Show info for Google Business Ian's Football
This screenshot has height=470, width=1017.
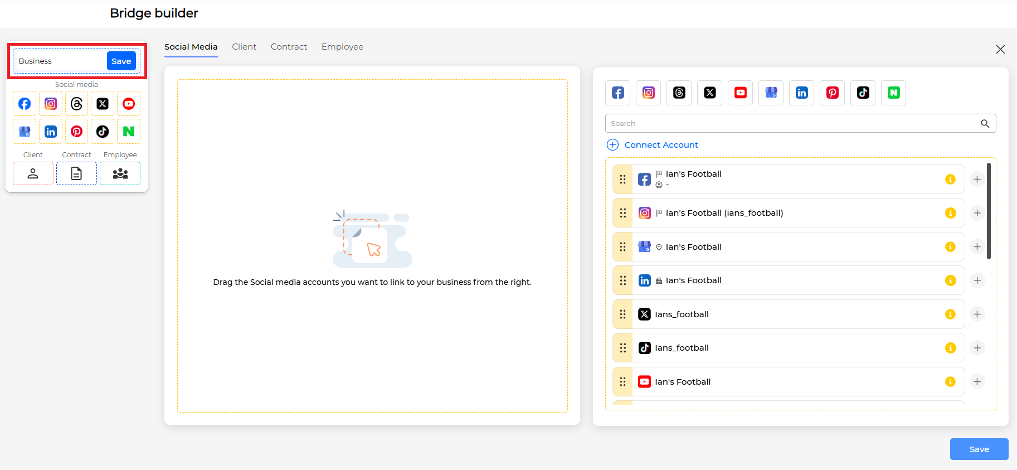coord(951,247)
